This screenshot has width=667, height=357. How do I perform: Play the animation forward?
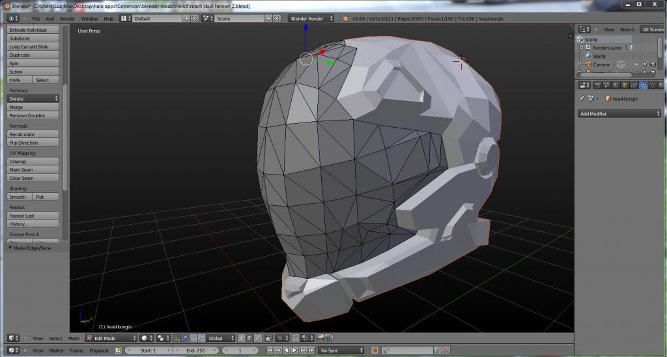pyautogui.click(x=294, y=350)
